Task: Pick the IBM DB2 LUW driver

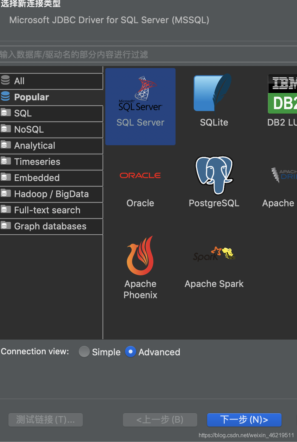Action: tap(282, 101)
